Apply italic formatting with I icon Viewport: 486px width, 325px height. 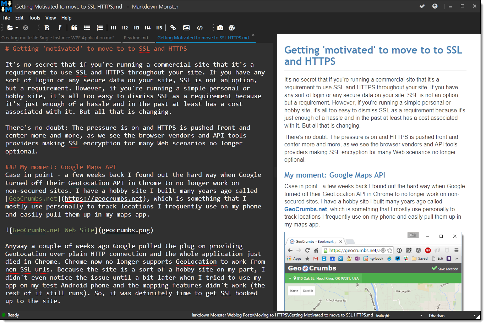click(60, 28)
